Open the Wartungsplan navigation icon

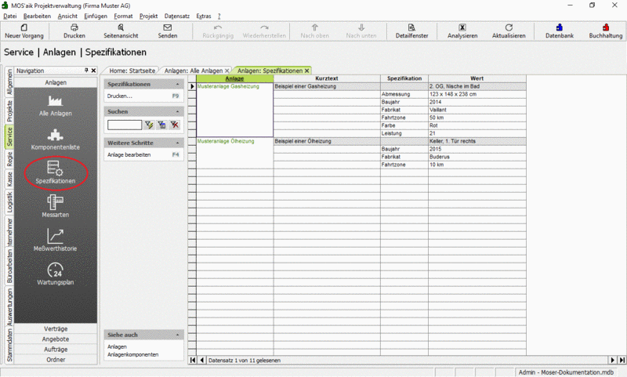coord(55,274)
